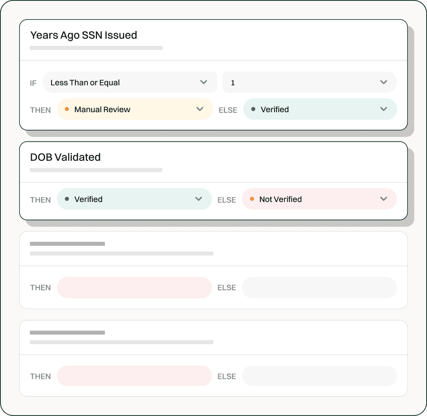This screenshot has width=427, height=416.
Task: Click the chevron beside Manual Review
Action: (200, 109)
